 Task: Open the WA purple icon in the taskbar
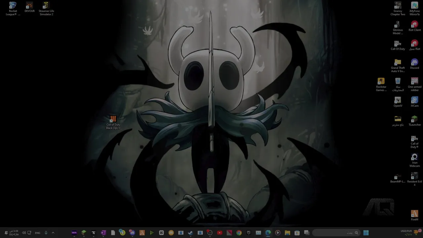[74, 233]
